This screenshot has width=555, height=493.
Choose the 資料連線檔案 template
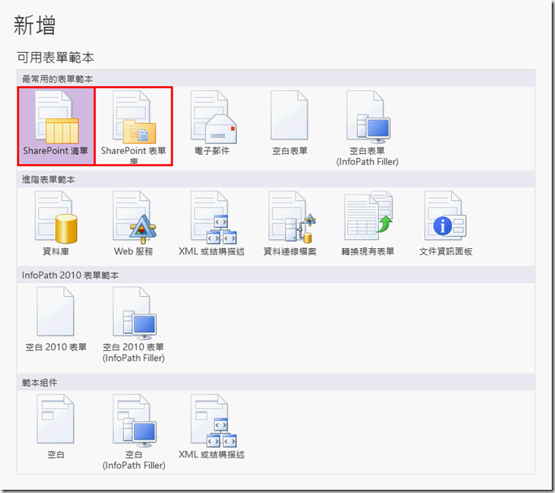(x=290, y=219)
